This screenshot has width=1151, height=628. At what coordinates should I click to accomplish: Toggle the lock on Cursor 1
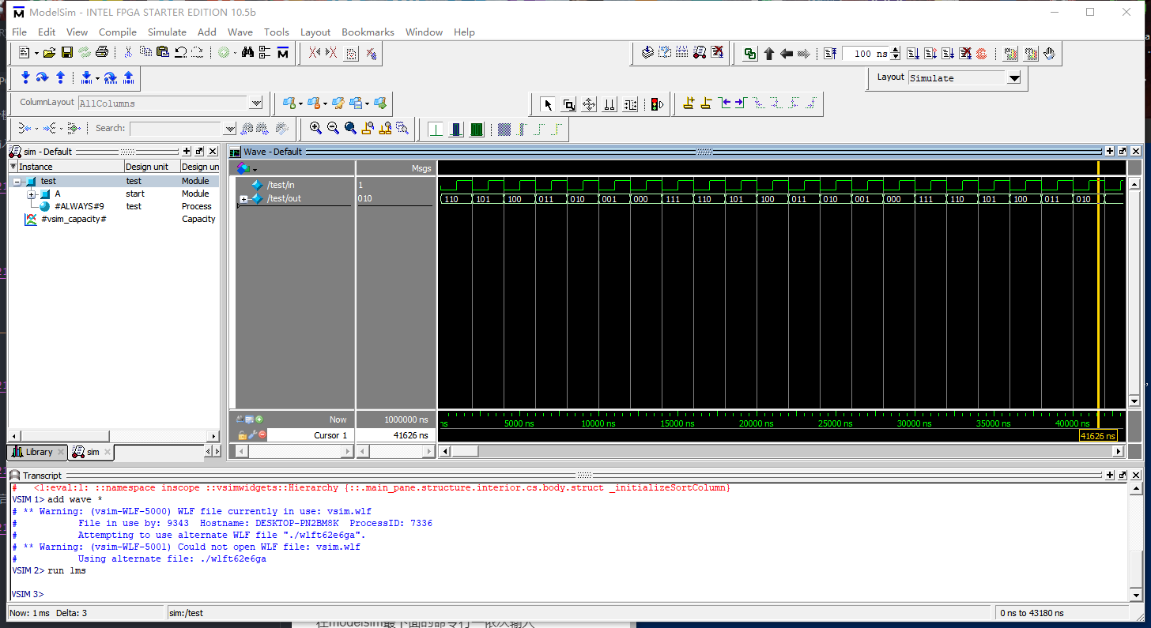point(242,435)
